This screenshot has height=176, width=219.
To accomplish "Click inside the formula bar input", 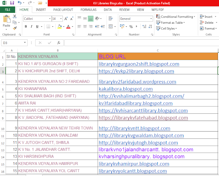I will (x=142, y=43).
